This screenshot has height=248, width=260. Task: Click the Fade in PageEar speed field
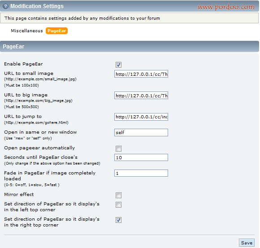[141, 173]
